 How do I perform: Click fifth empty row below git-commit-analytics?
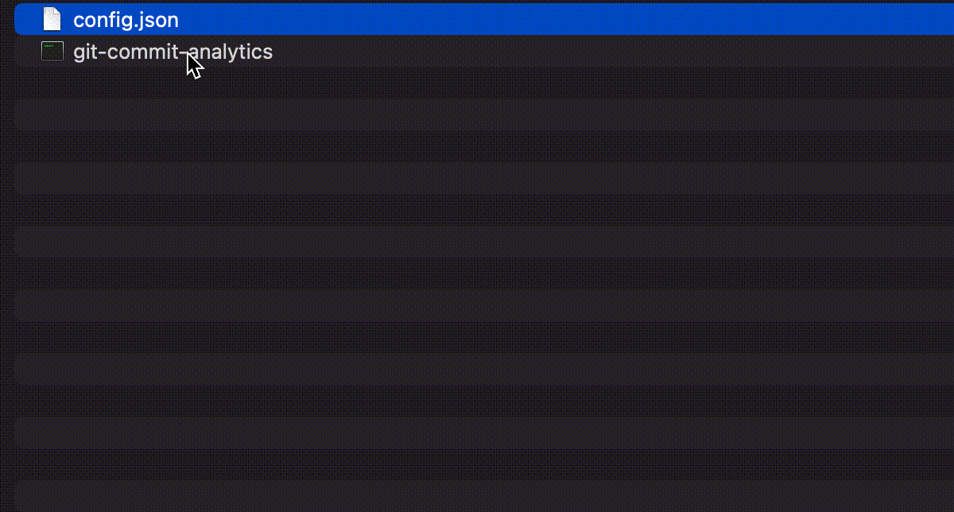pos(484,211)
